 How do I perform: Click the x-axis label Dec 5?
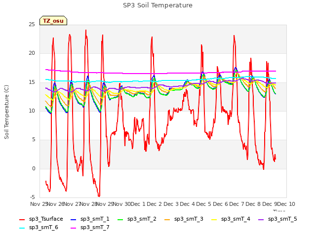(x=204, y=204)
